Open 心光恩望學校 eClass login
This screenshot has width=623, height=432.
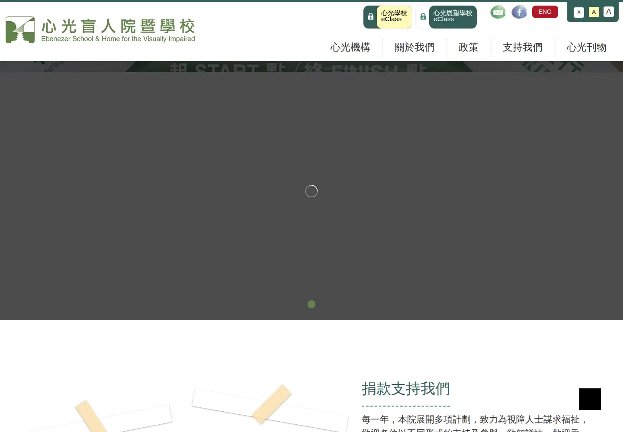point(453,16)
